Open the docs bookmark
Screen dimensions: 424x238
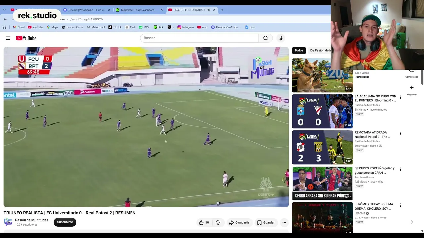click(250, 27)
